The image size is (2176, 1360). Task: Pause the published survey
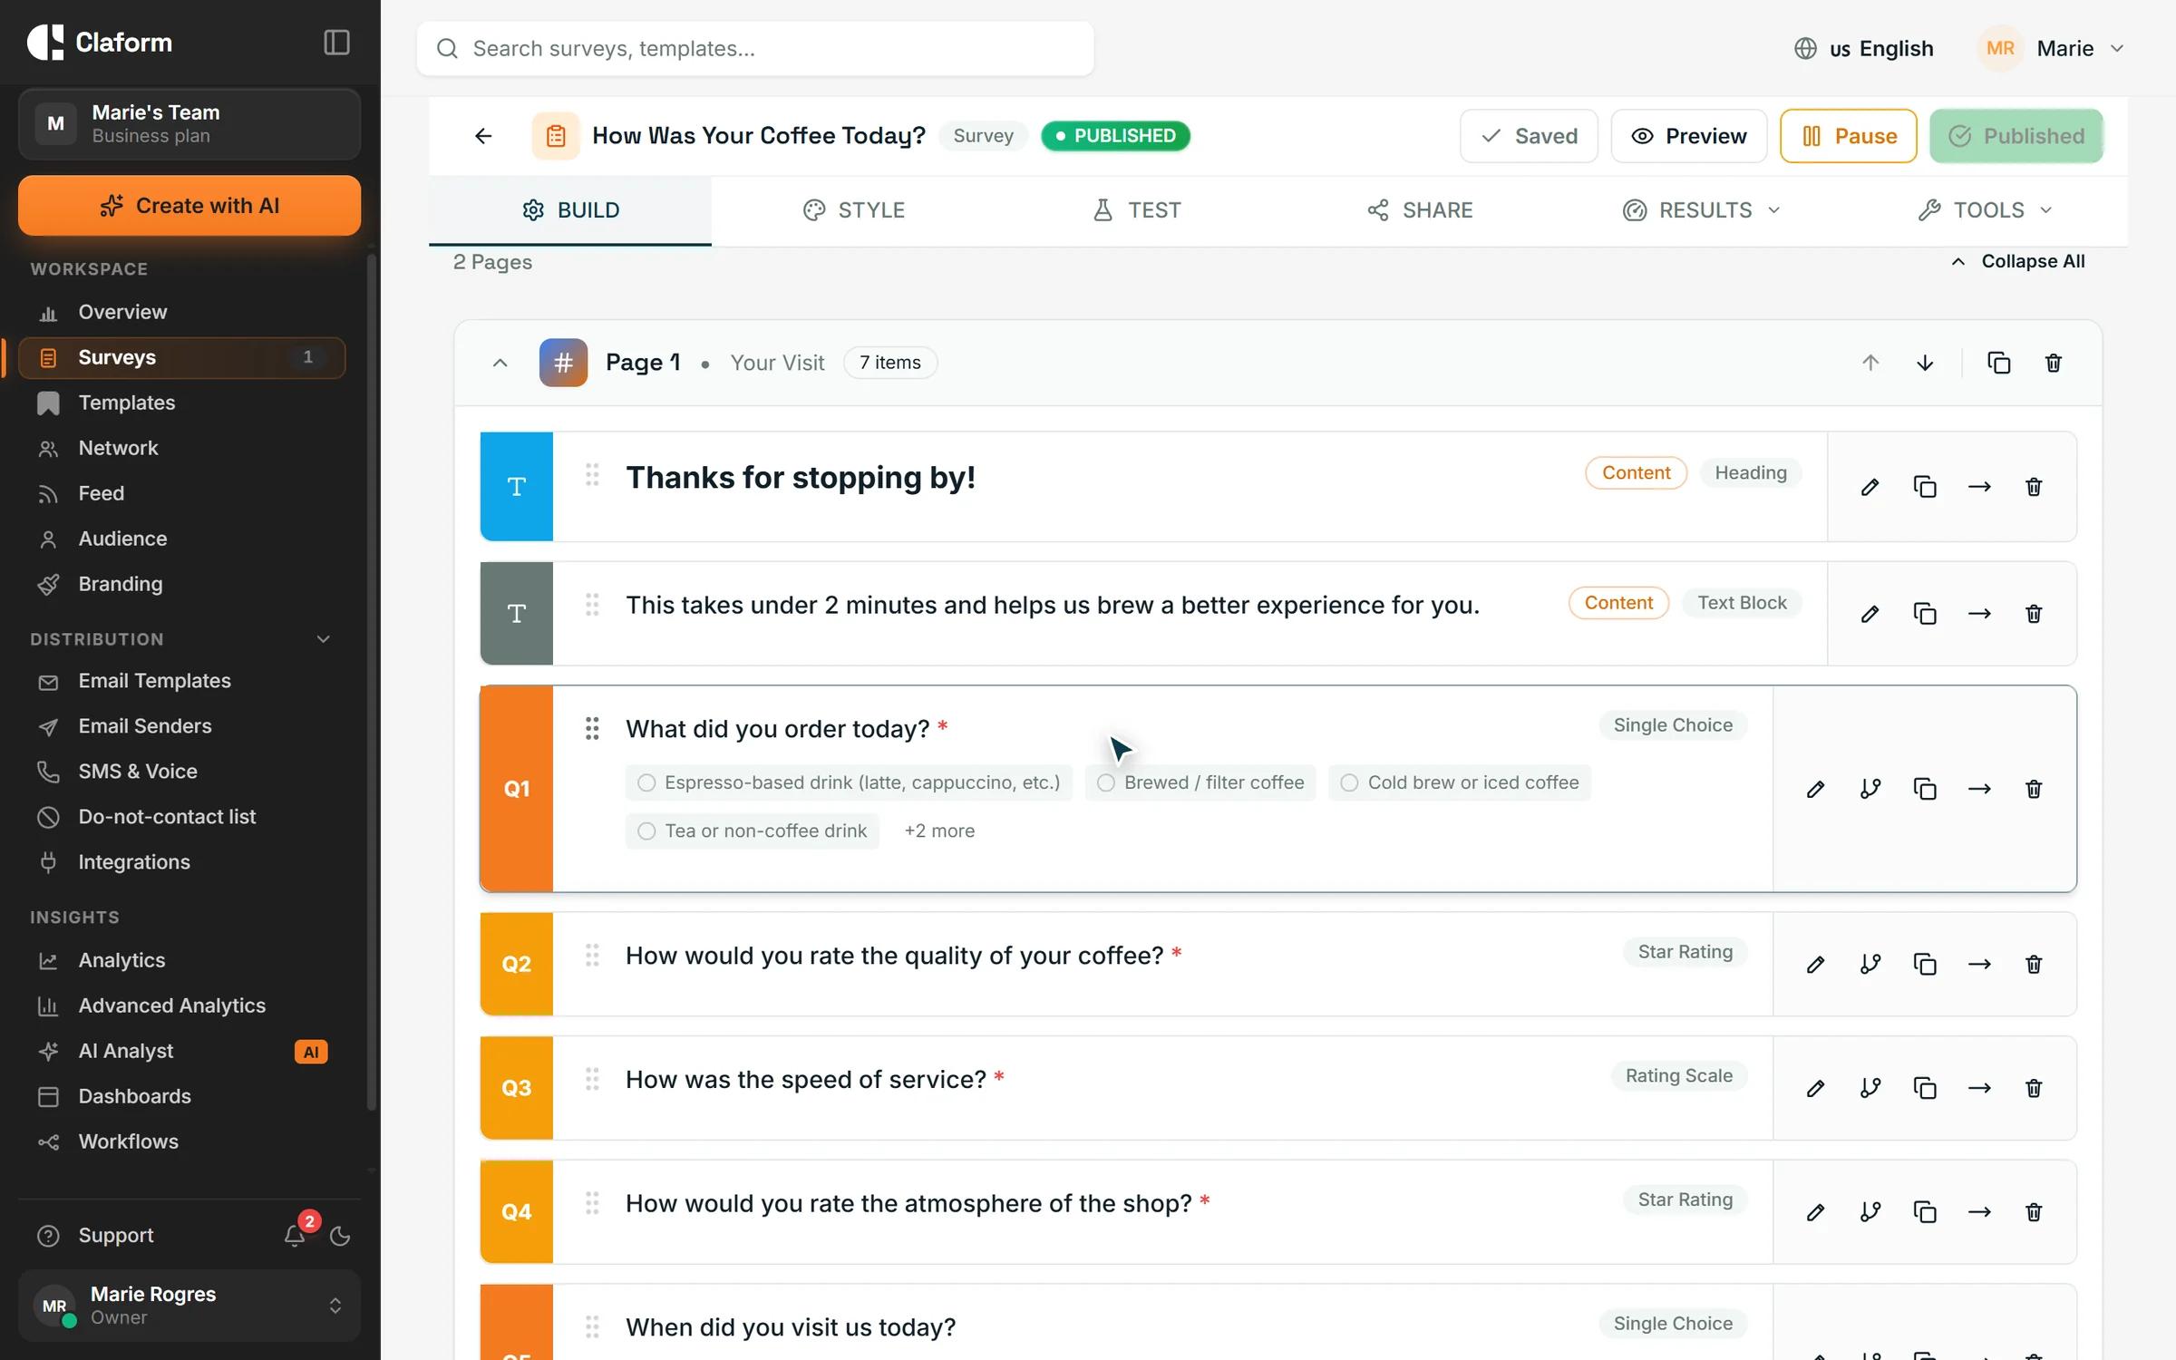pyautogui.click(x=1848, y=136)
